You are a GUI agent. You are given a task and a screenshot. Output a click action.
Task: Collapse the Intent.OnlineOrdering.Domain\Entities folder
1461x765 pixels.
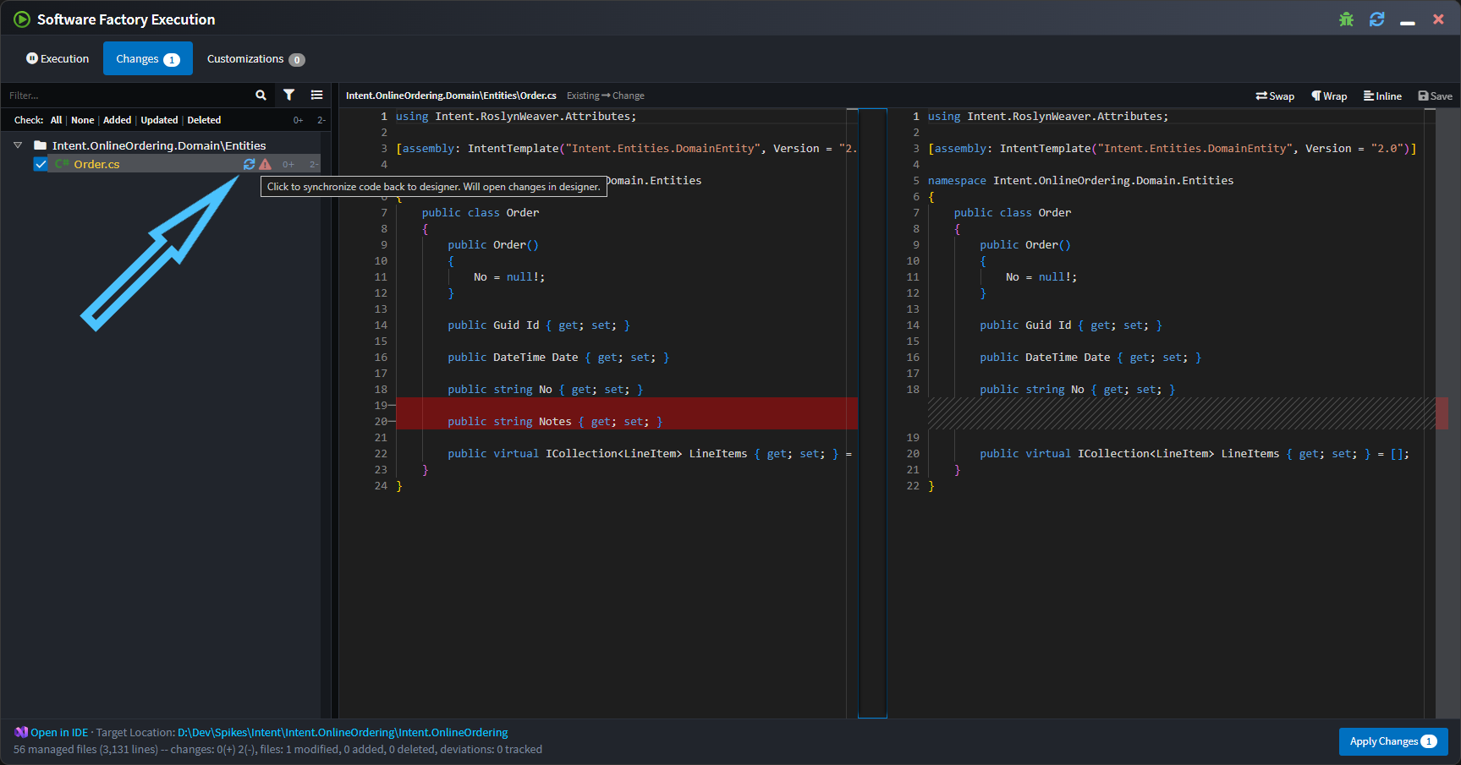17,145
